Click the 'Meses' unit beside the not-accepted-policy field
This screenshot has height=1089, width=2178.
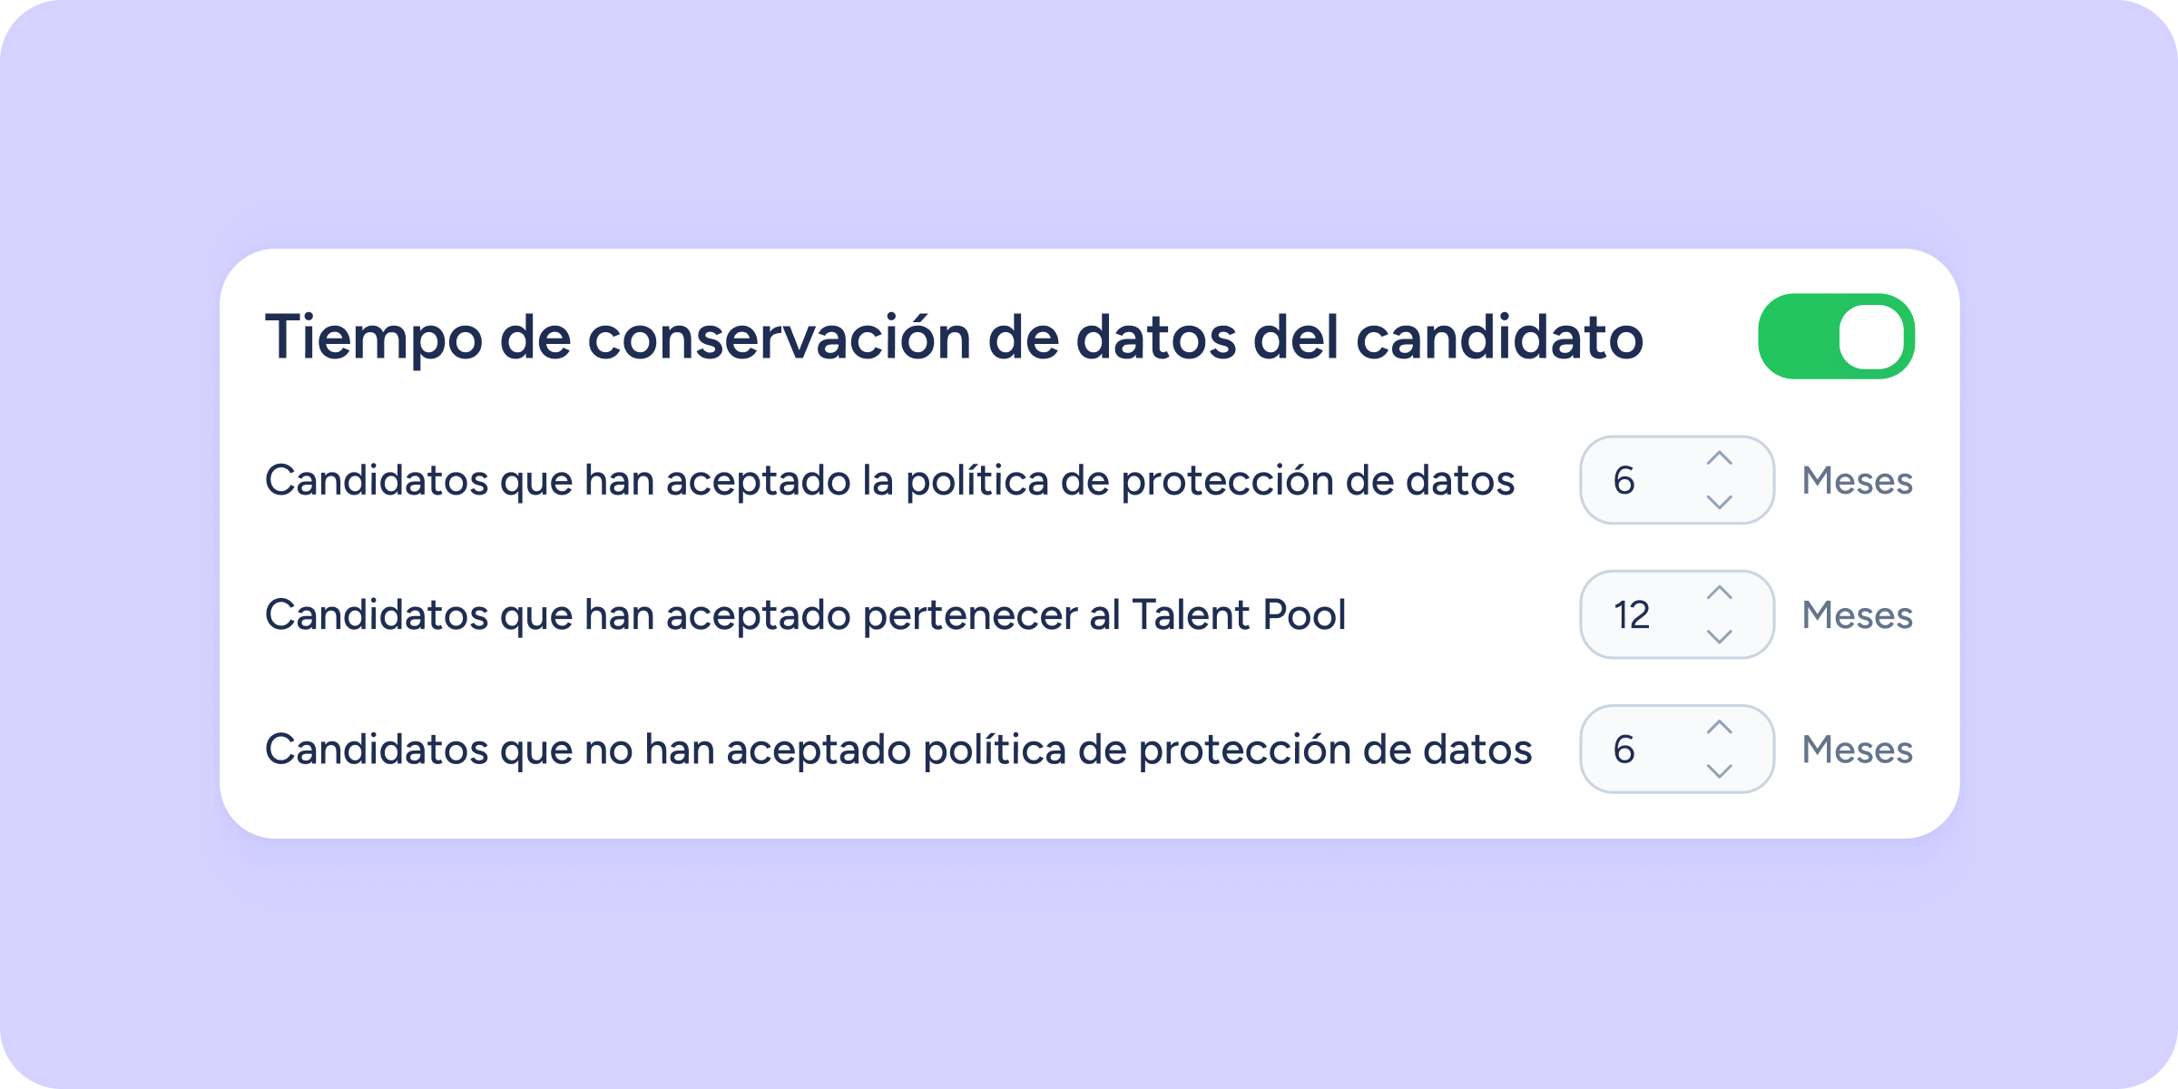pos(1857,749)
